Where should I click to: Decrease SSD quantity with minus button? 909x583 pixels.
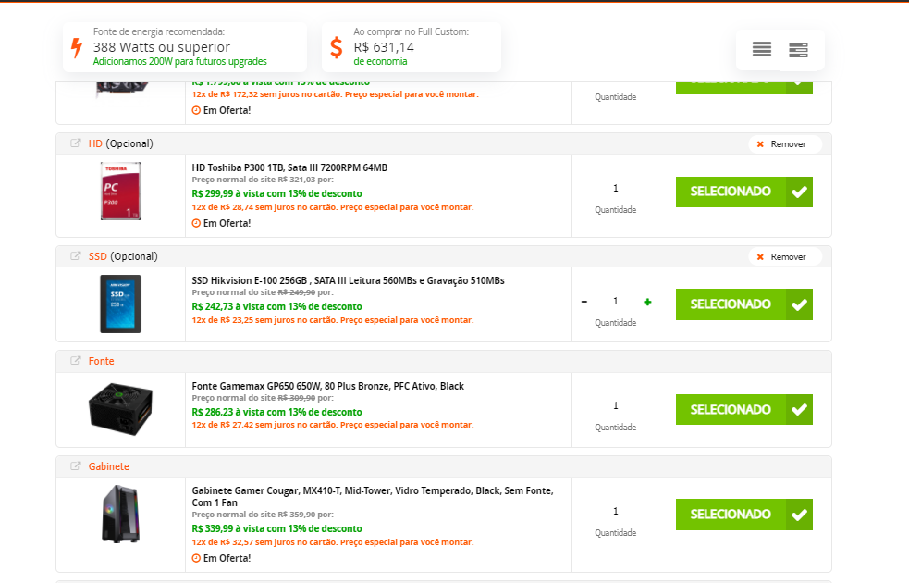584,302
